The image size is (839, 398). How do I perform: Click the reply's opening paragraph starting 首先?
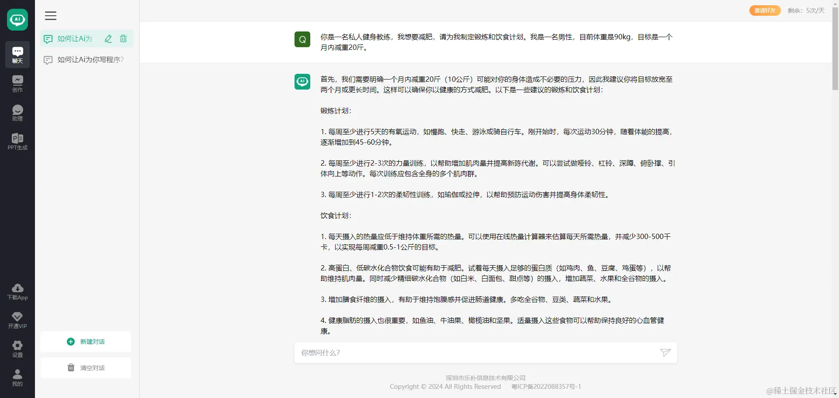[x=496, y=84]
